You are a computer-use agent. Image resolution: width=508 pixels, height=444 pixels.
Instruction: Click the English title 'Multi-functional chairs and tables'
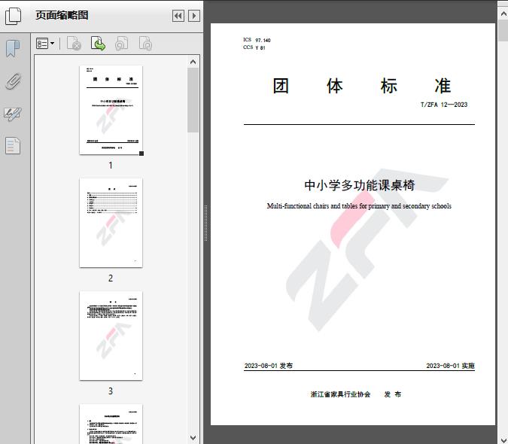(311, 206)
